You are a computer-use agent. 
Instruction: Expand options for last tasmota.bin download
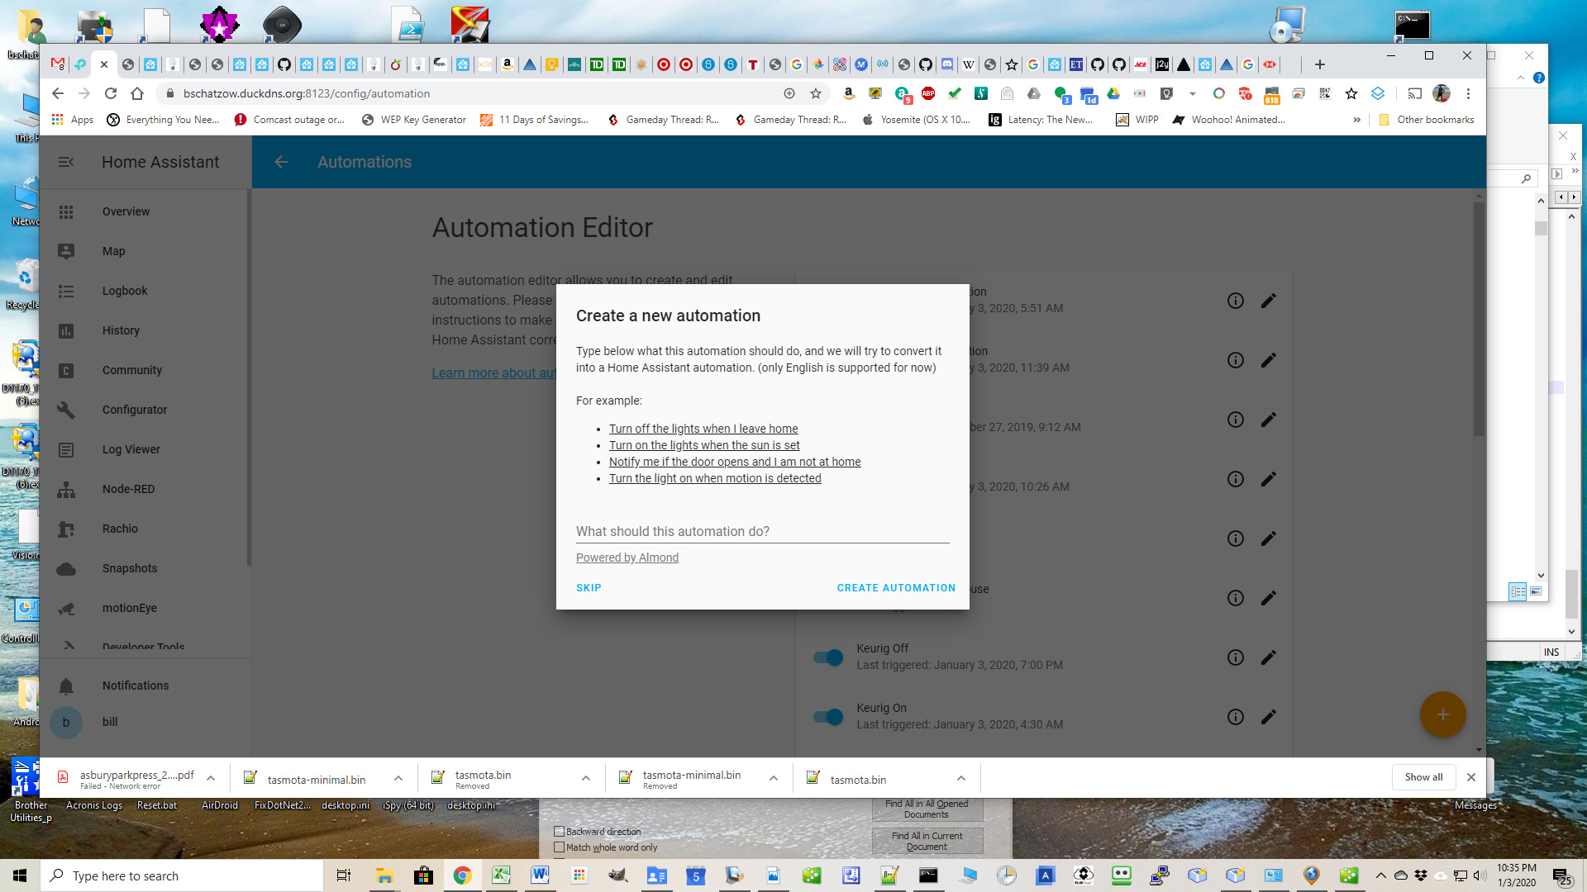pos(961,778)
